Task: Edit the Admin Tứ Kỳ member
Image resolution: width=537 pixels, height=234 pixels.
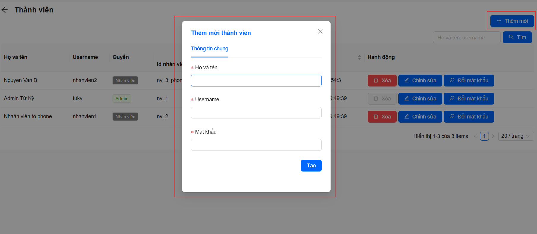Action: tap(420, 99)
